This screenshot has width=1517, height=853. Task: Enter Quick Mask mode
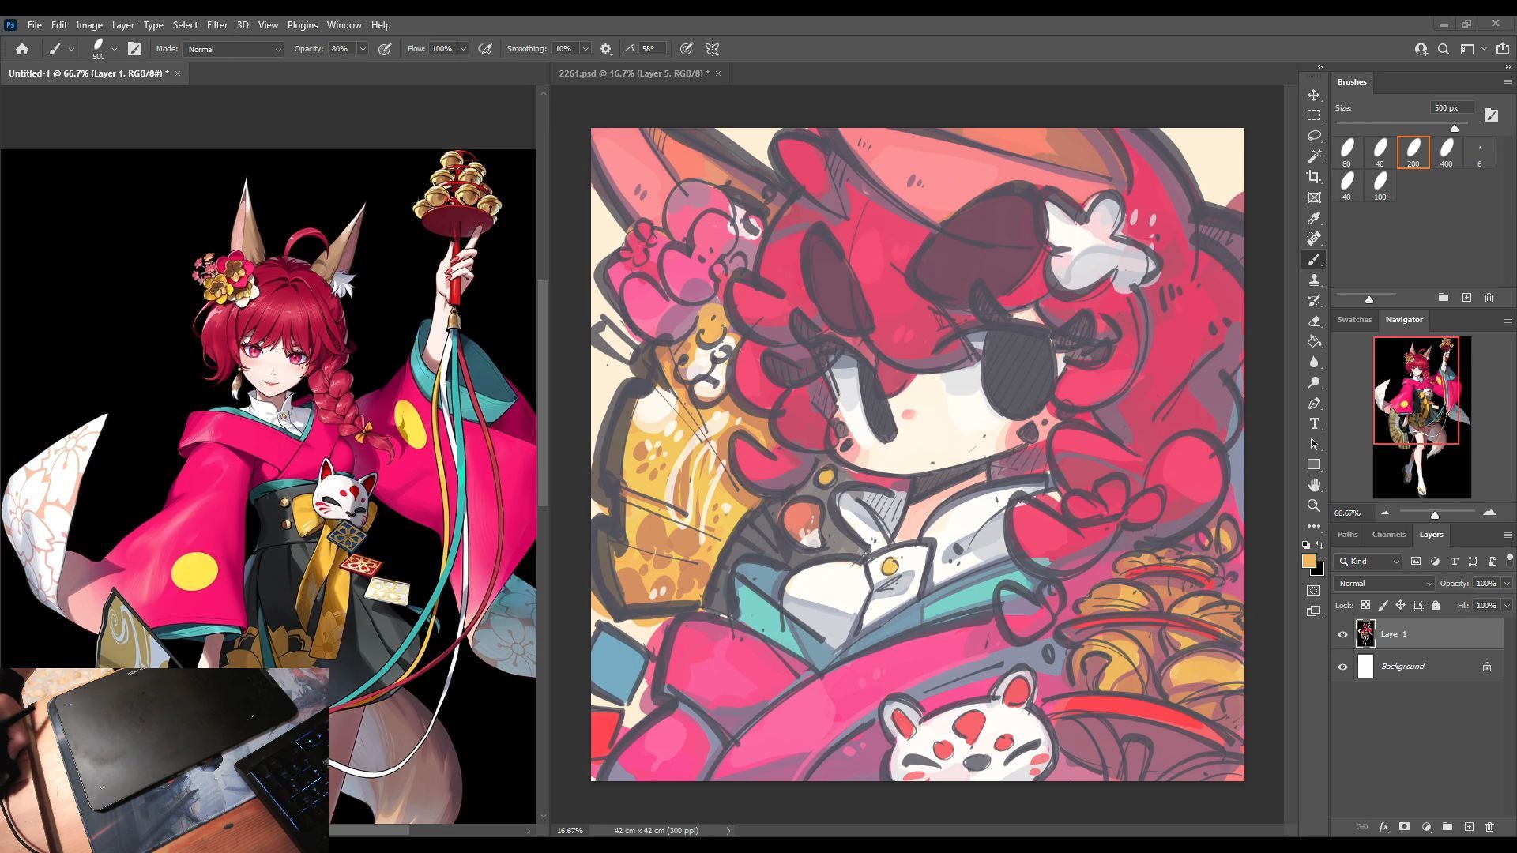pyautogui.click(x=1314, y=590)
